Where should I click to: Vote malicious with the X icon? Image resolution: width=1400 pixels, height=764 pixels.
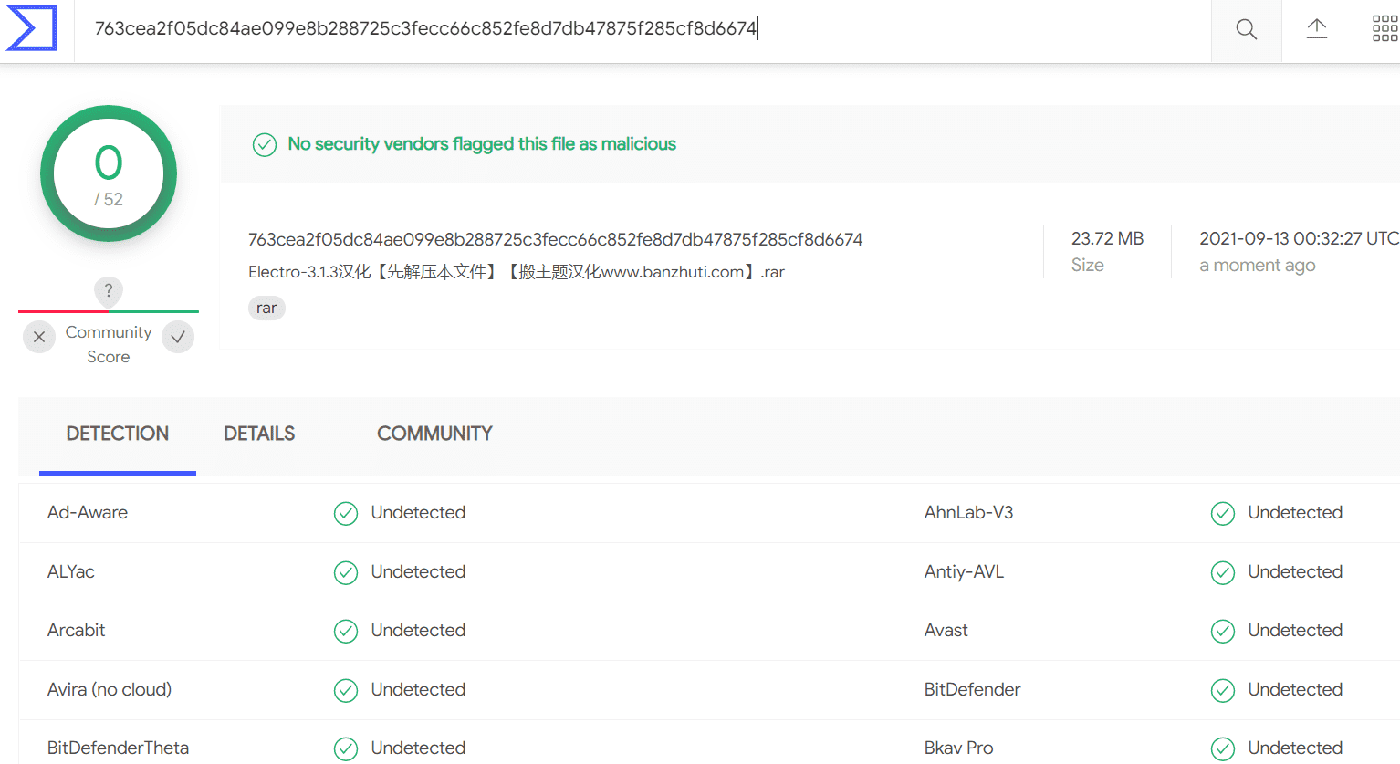point(39,337)
